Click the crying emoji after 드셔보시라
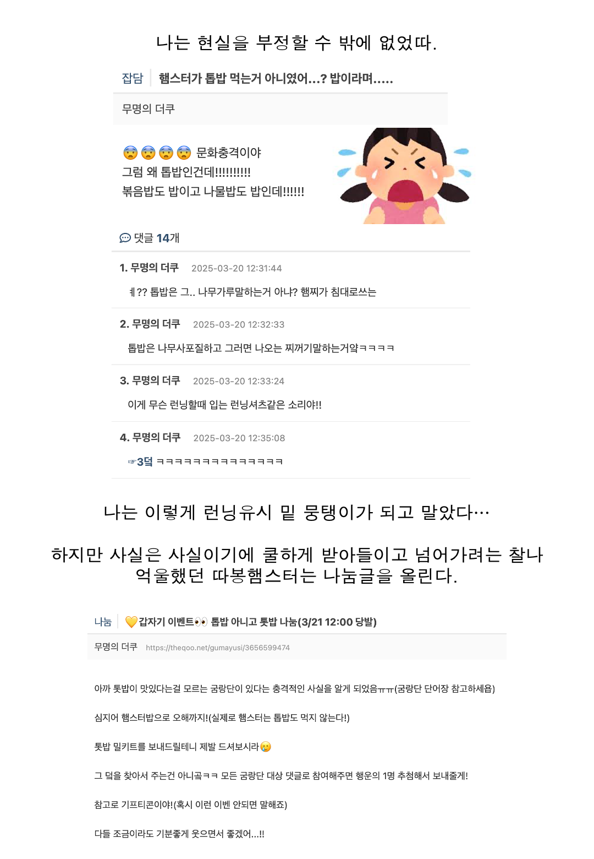The image size is (594, 859). click(x=266, y=747)
